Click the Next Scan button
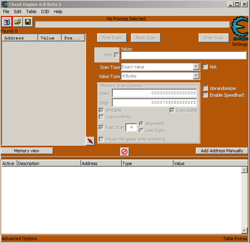Viewport: 250px width, 243px height. (146, 38)
